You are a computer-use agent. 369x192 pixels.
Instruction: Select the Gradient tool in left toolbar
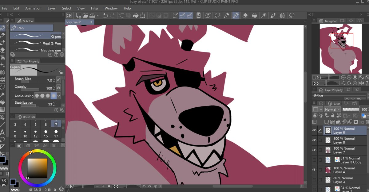3,109
